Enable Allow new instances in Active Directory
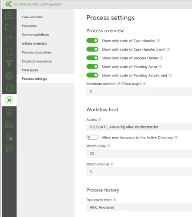The width and height of the screenshot is (192, 217). click(92, 137)
